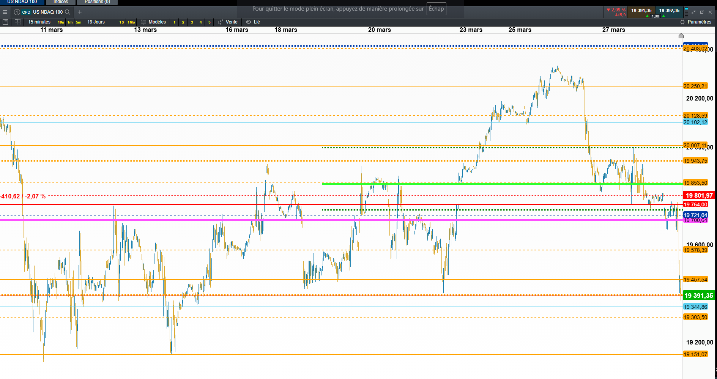Click the red 19 764,00 price level label

point(695,204)
